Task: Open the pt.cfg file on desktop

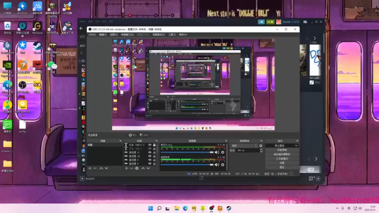Action: coord(22,127)
